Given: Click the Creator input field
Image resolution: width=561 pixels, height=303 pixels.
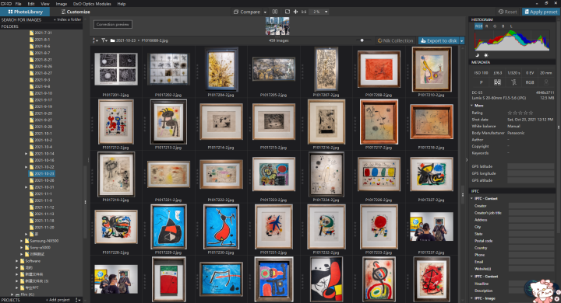Looking at the screenshot, I should (531, 206).
